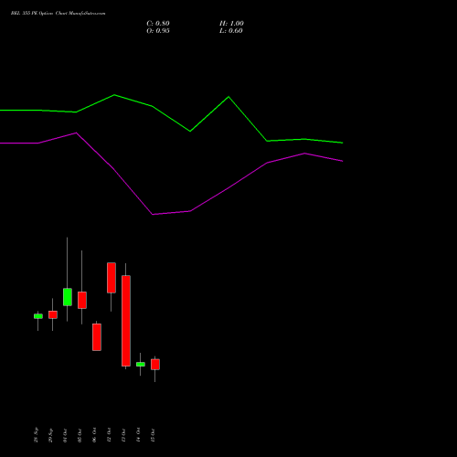Click the red candlestick for 06 Oct
The width and height of the screenshot is (457, 457).
(97, 337)
